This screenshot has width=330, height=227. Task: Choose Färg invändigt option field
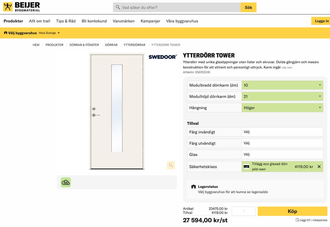pos(282,132)
